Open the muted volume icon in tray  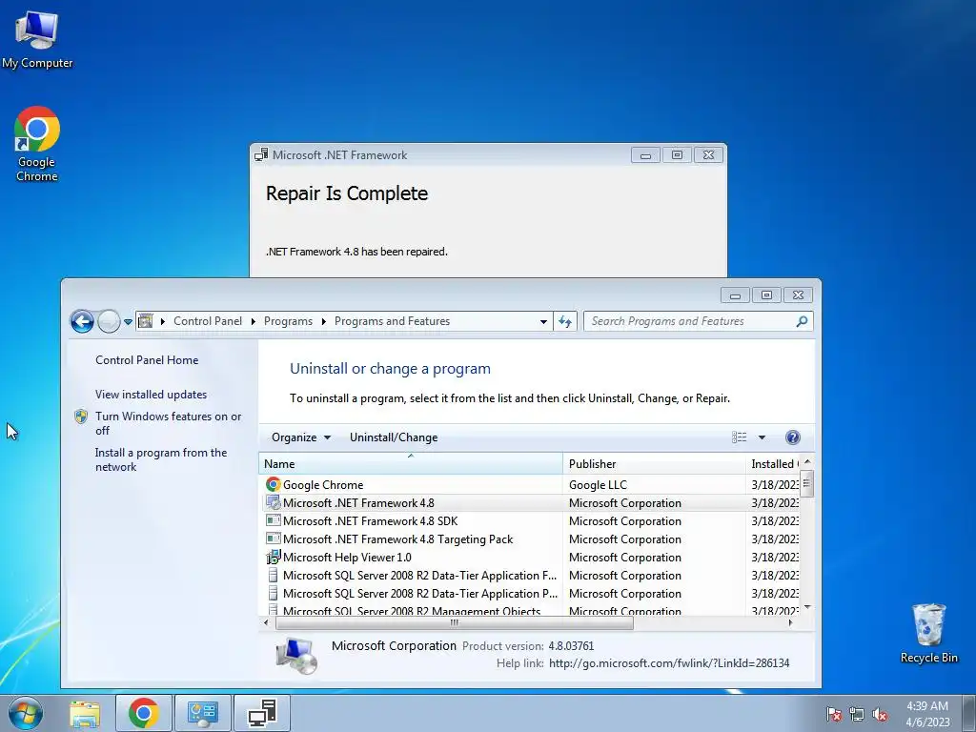(880, 714)
